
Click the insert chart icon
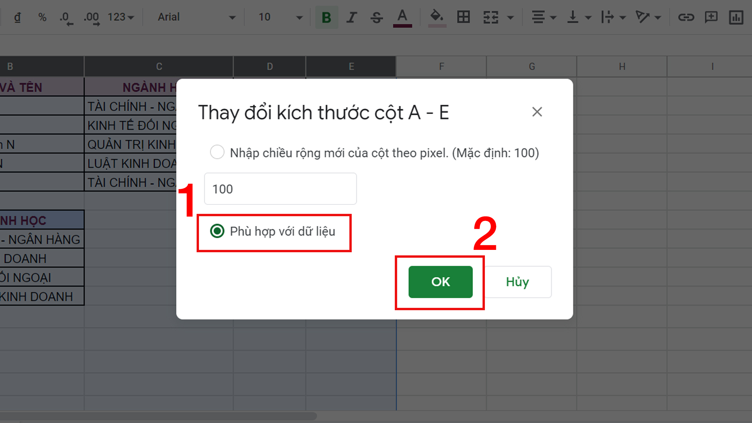tap(736, 17)
